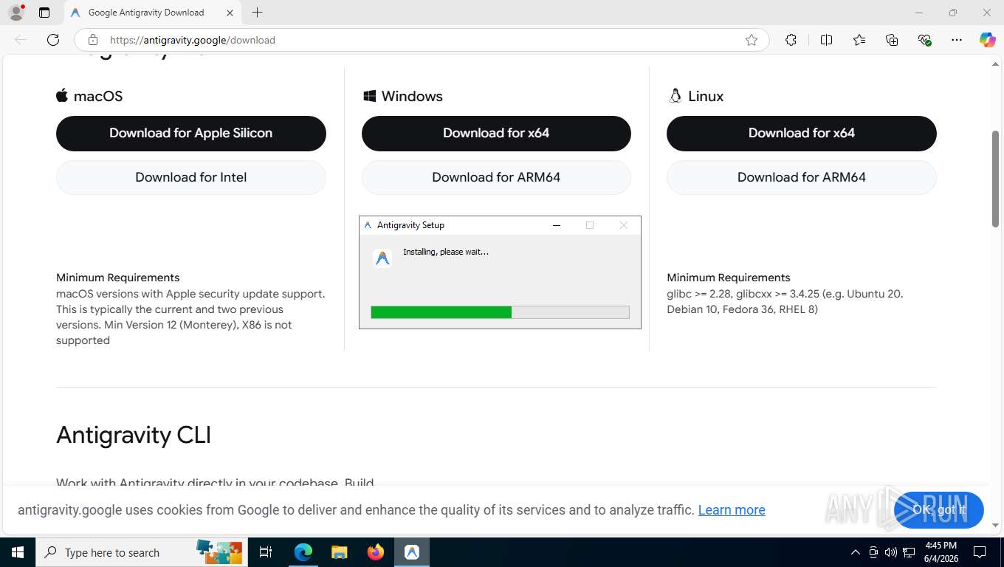Open the notifications action center
1004x567 pixels.
[980, 552]
